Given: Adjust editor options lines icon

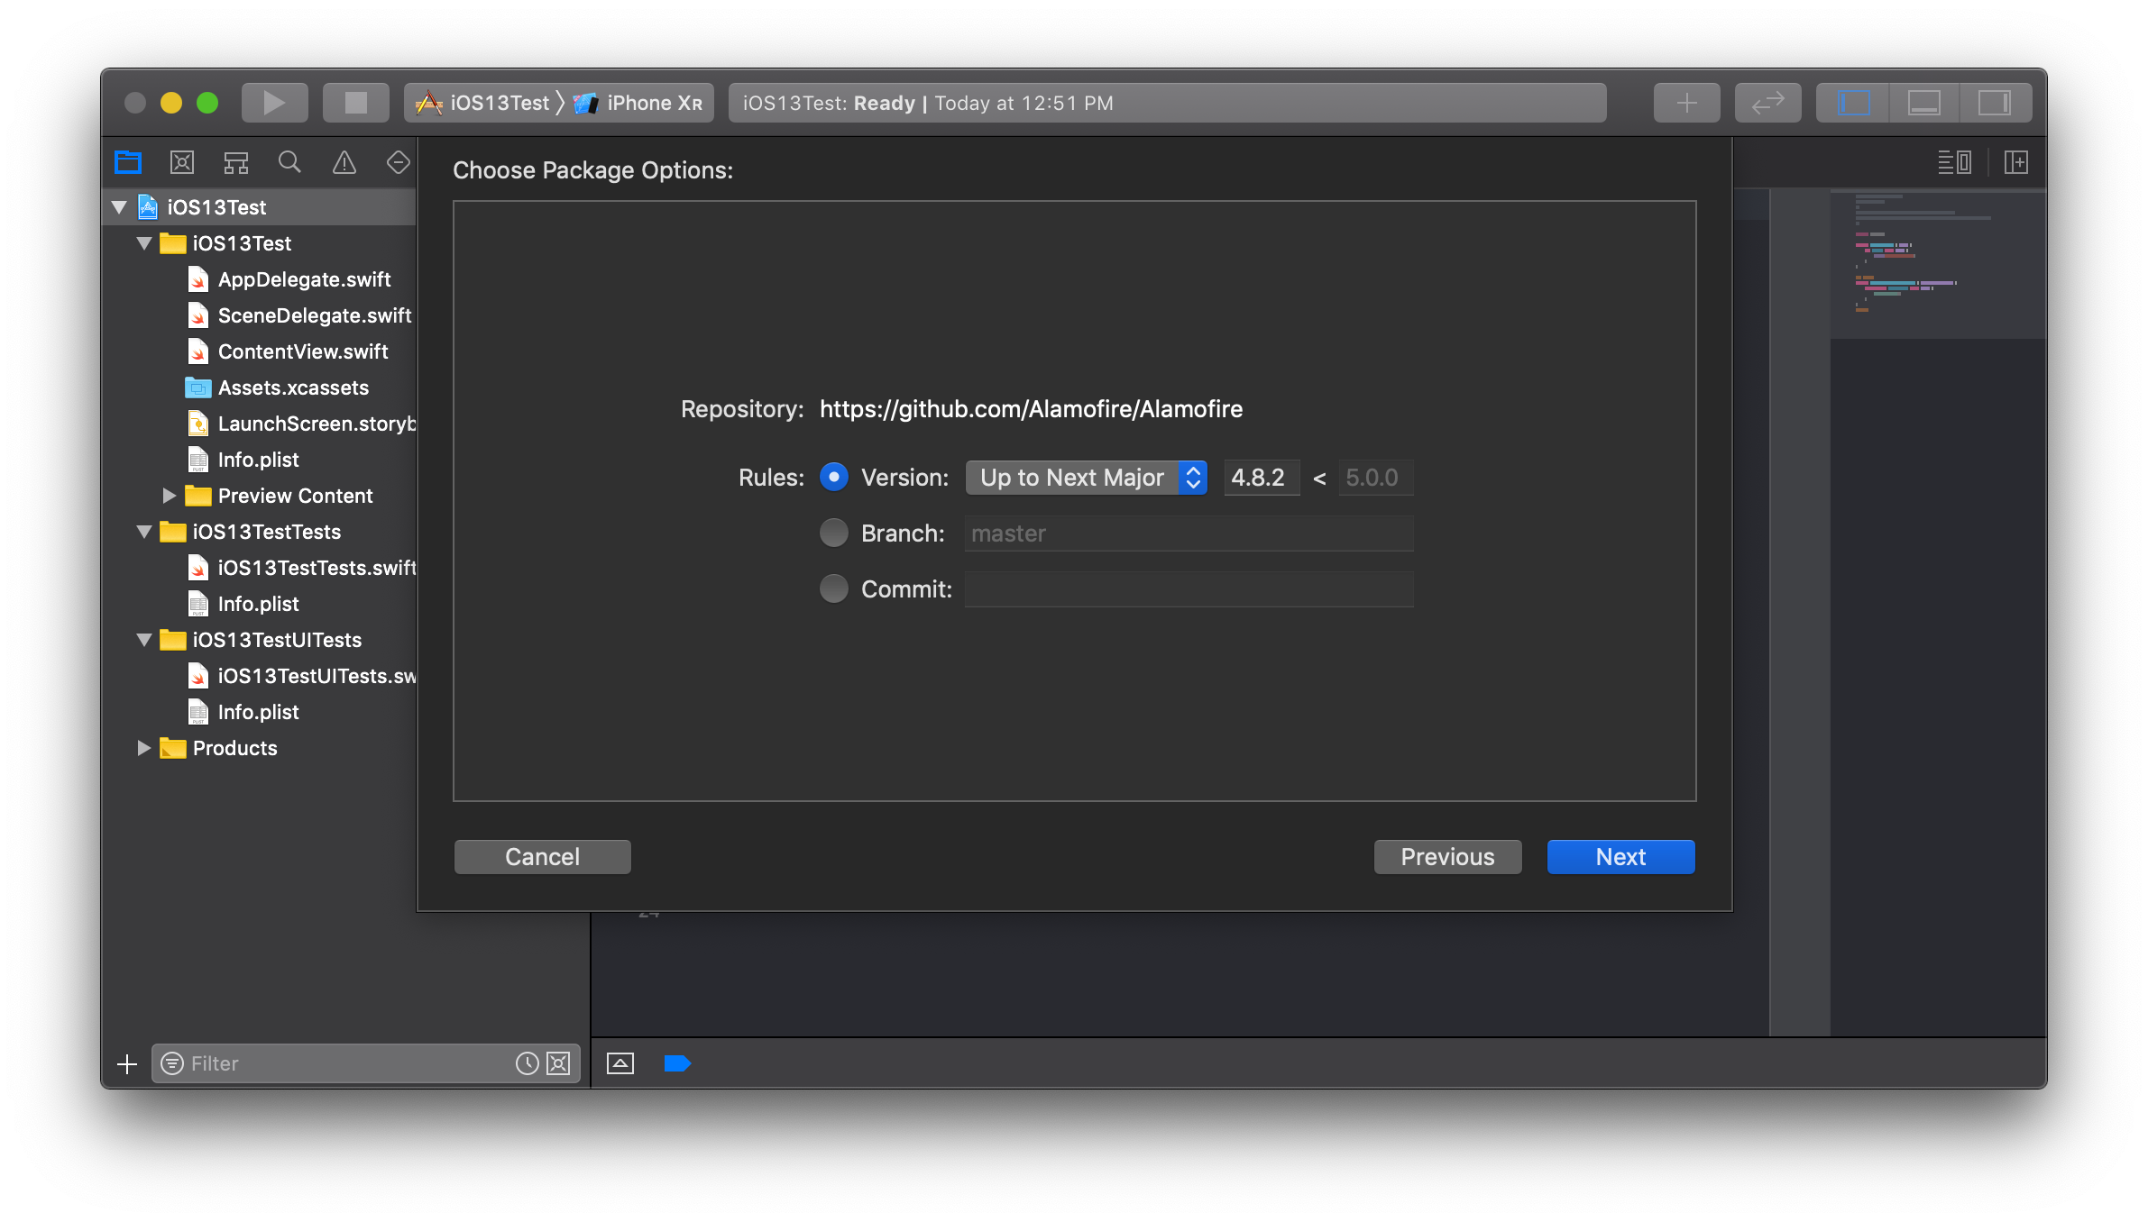Looking at the screenshot, I should 1954,162.
